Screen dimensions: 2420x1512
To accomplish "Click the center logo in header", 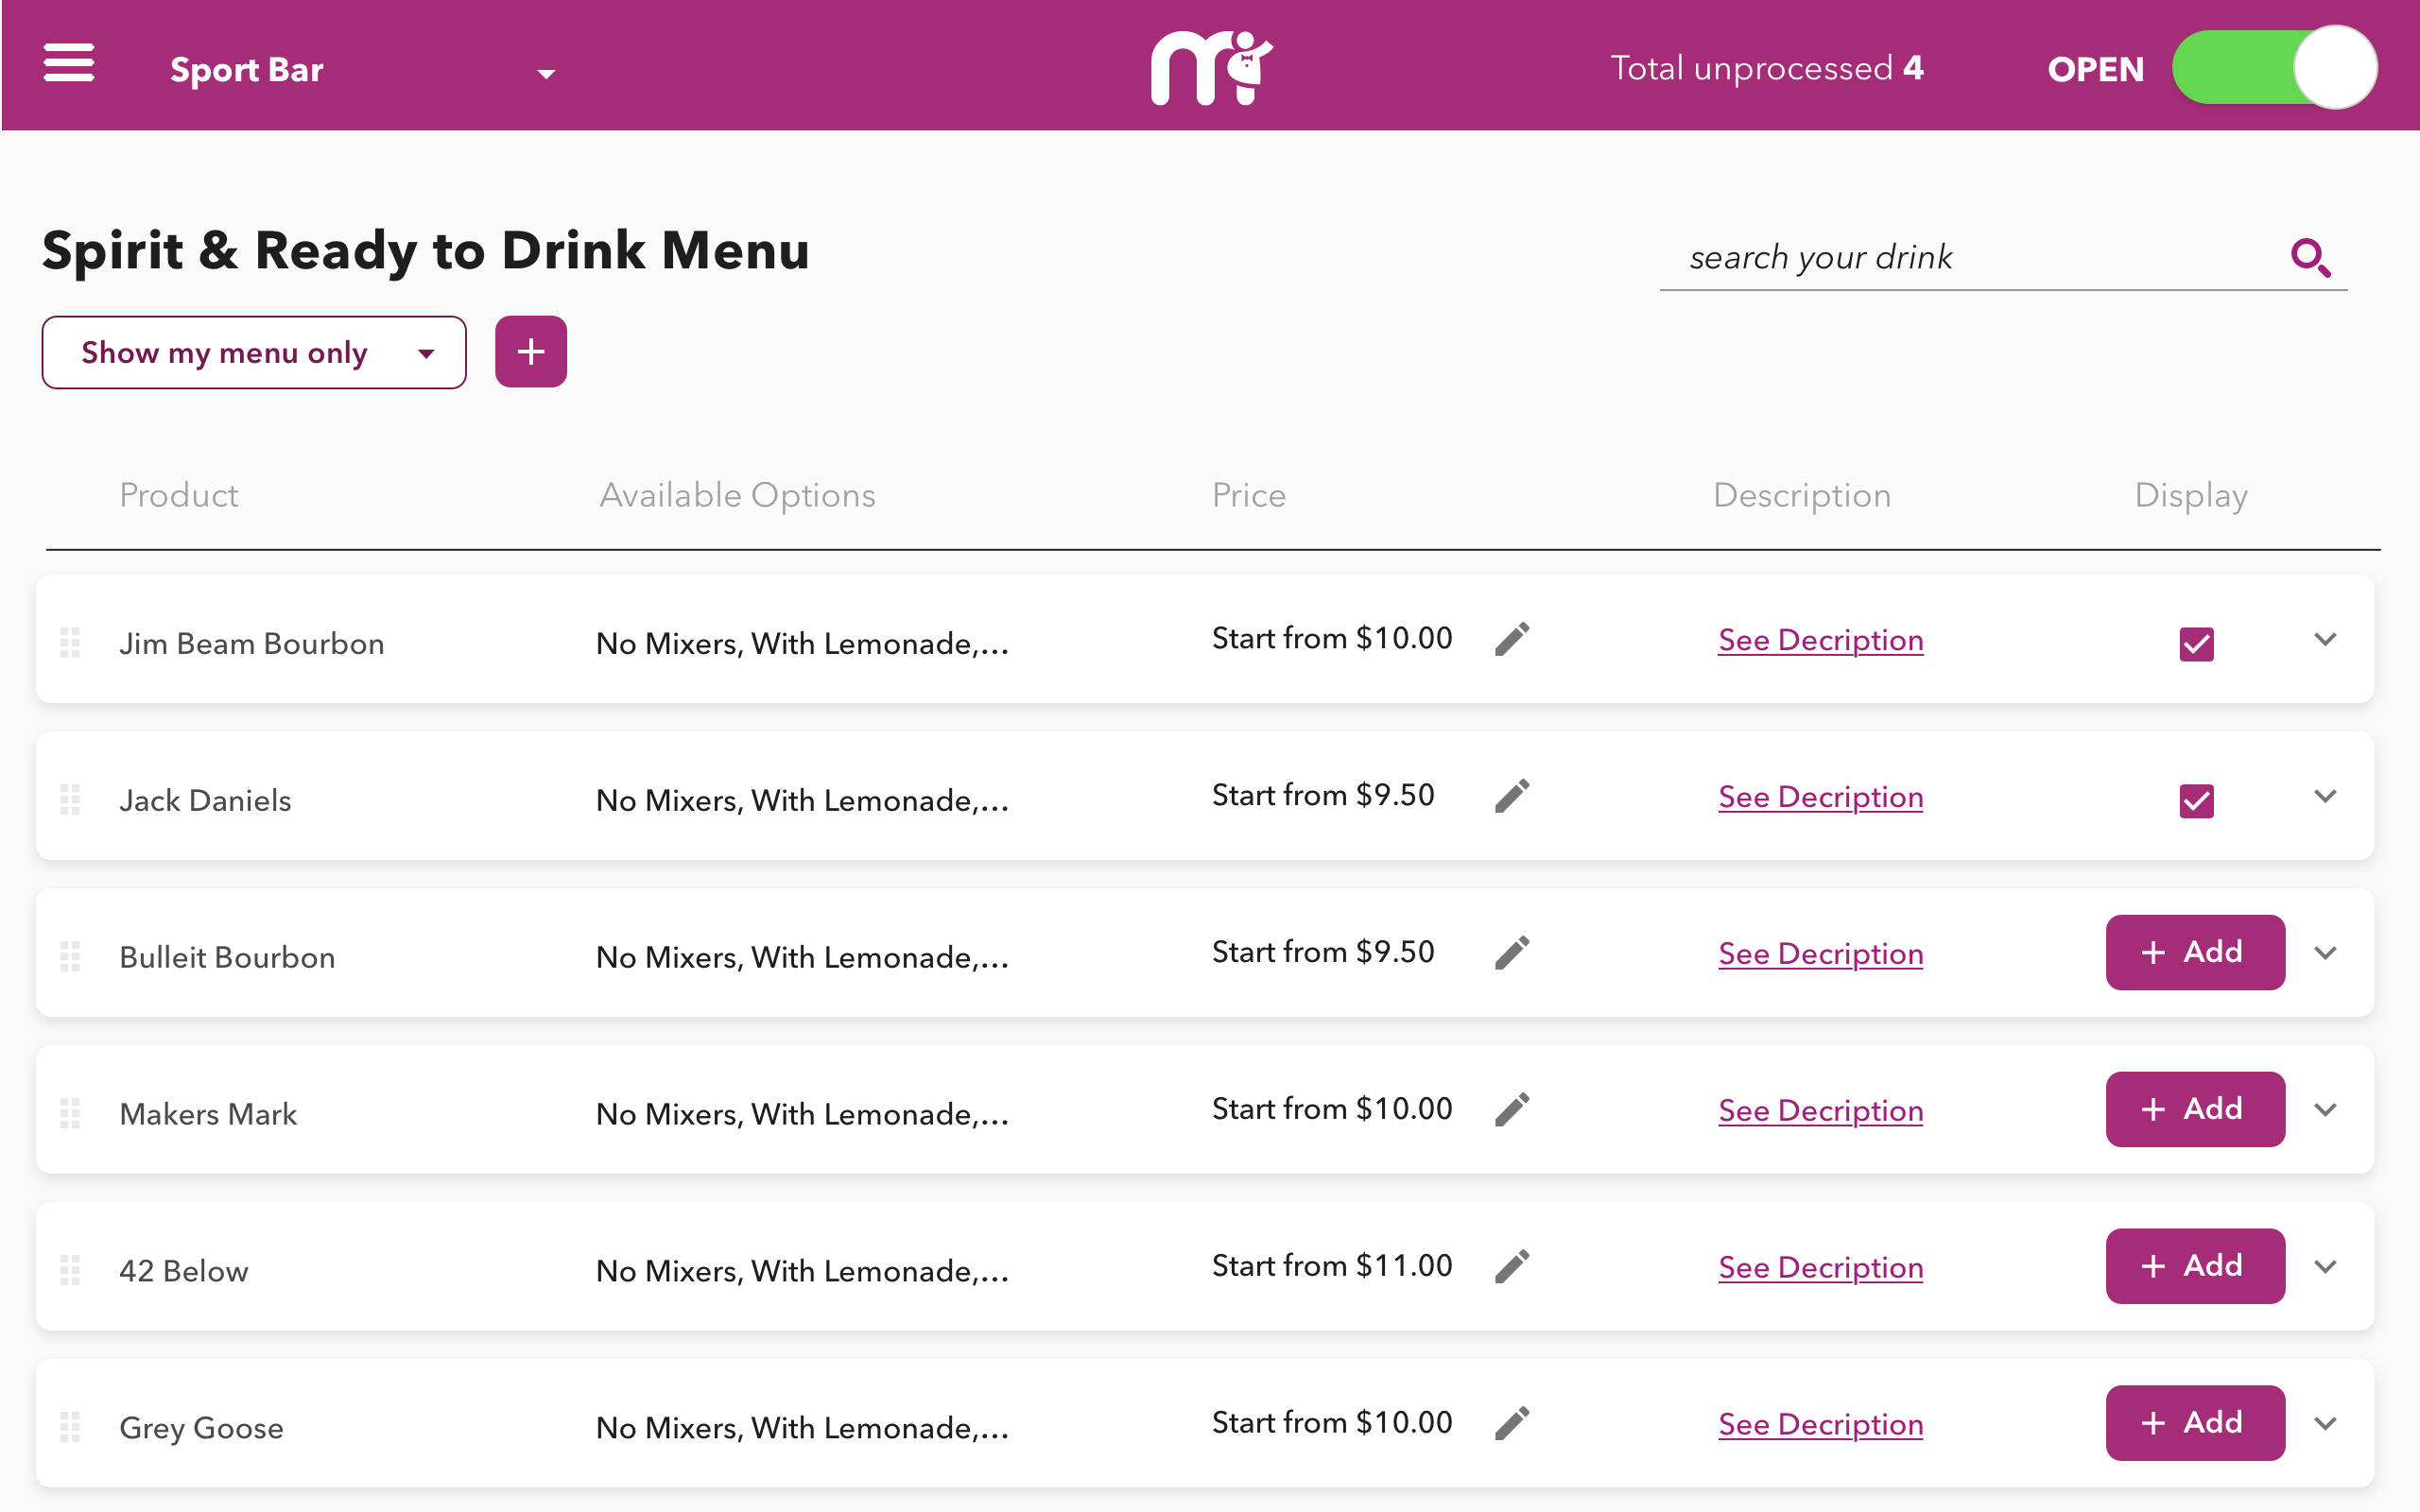I will (1210, 68).
